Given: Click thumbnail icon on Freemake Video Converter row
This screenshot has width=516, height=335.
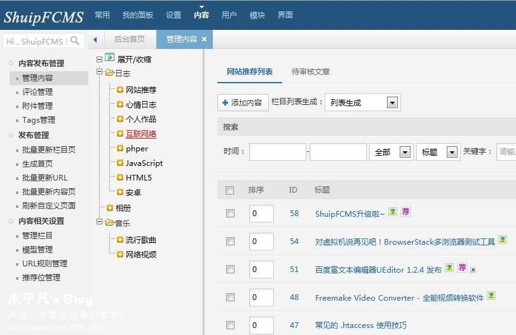Looking at the screenshot, I should coord(491,296).
